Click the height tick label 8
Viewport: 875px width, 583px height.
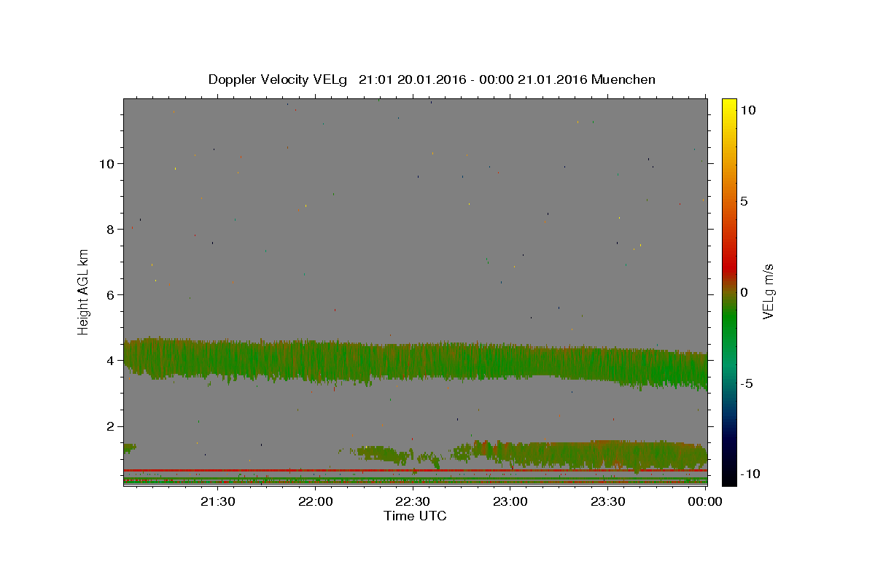110,229
